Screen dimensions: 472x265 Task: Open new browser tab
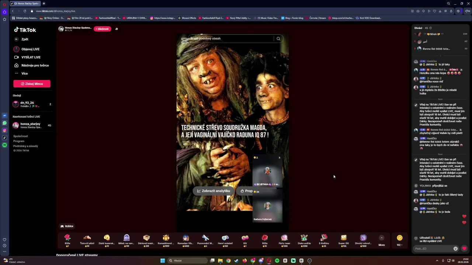click(44, 3)
